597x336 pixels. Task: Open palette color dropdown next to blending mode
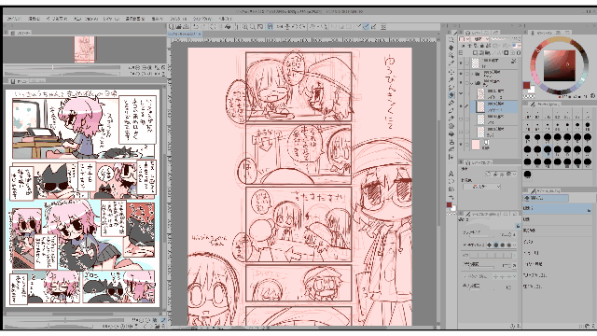pyautogui.click(x=465, y=39)
